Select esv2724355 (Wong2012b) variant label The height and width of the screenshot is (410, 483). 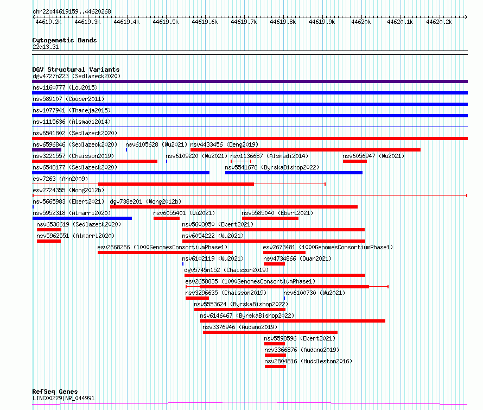[x=68, y=190]
